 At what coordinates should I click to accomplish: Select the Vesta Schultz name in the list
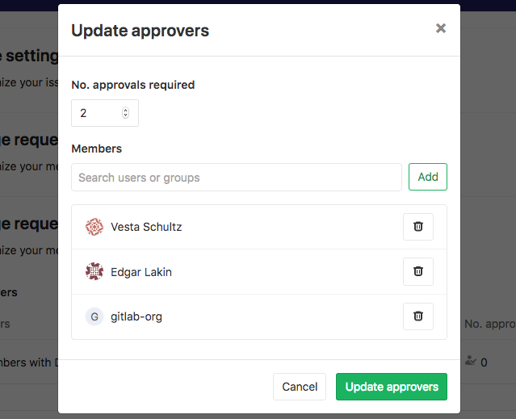pos(146,227)
